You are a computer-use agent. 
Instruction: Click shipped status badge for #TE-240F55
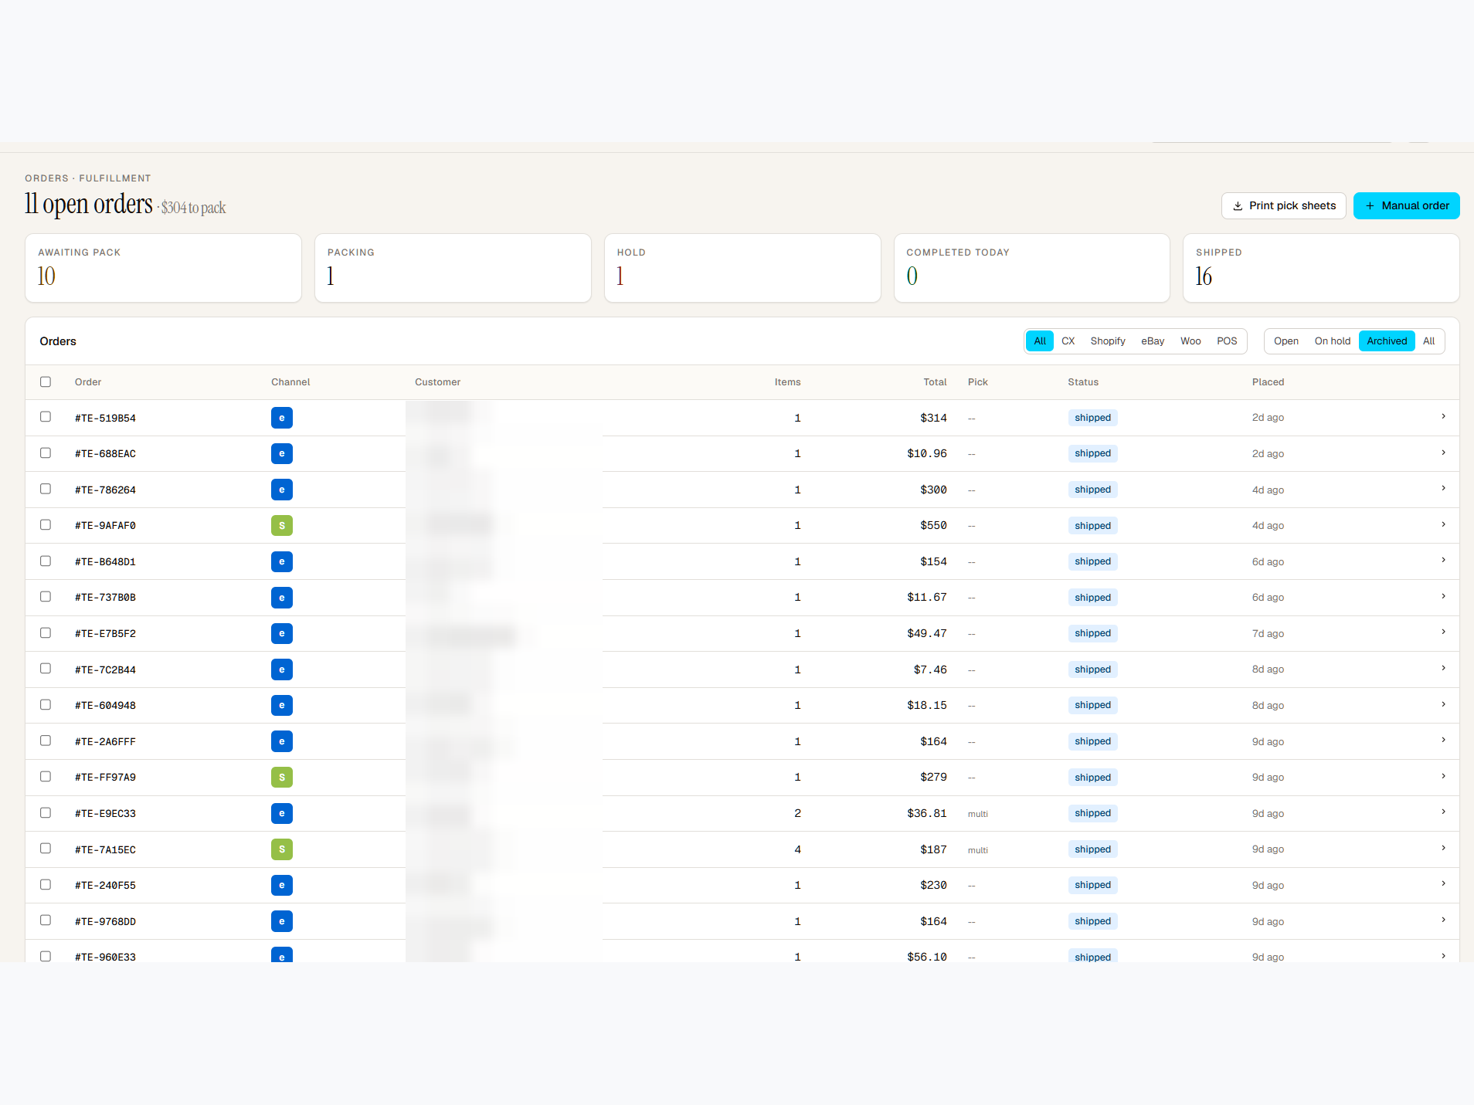[x=1092, y=885]
